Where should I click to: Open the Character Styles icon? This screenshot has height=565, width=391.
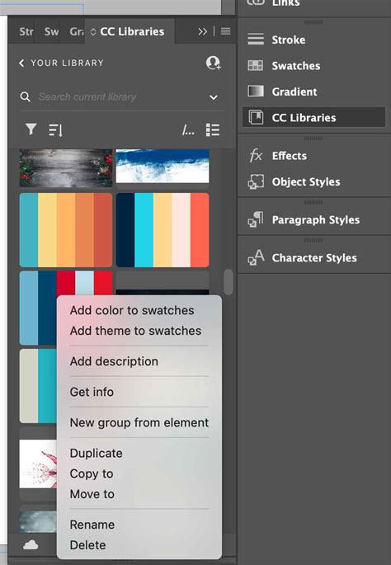(256, 257)
